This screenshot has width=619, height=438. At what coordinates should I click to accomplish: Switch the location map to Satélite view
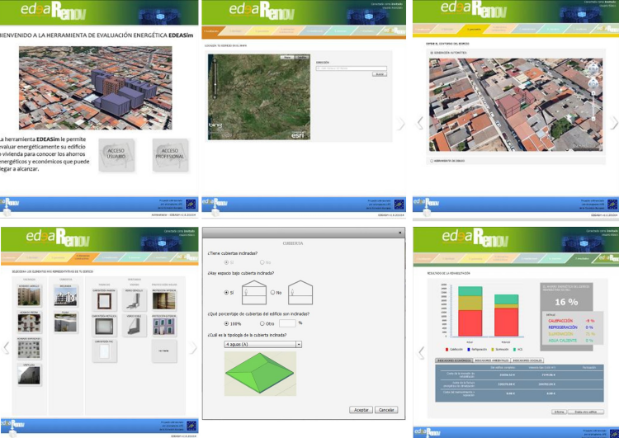click(x=301, y=58)
